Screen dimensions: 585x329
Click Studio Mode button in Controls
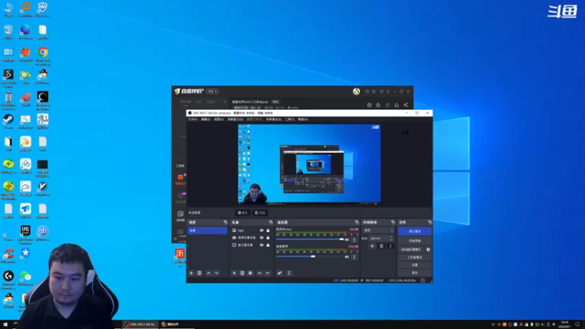415,257
